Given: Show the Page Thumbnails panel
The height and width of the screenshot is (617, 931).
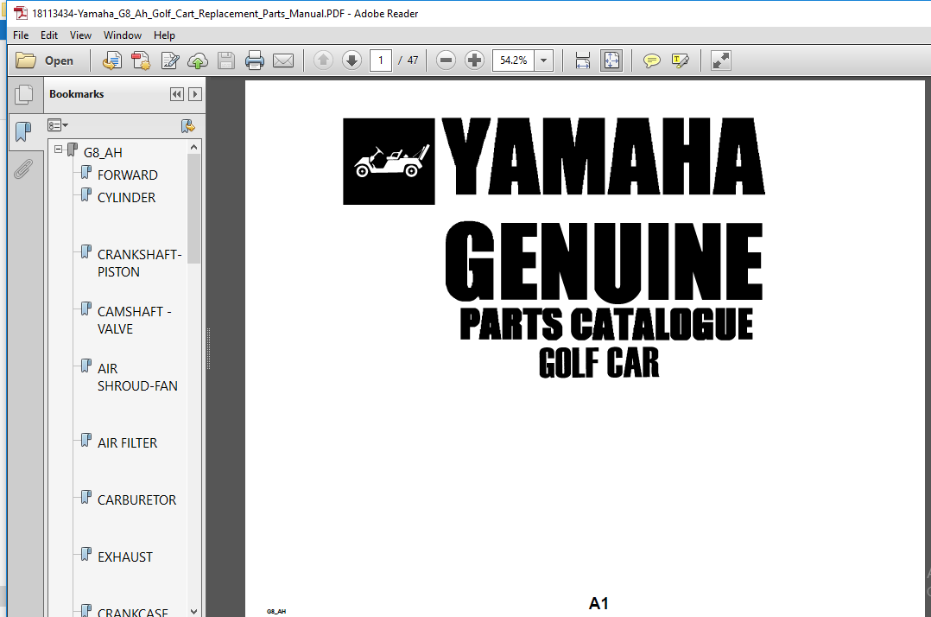Looking at the screenshot, I should (24, 94).
